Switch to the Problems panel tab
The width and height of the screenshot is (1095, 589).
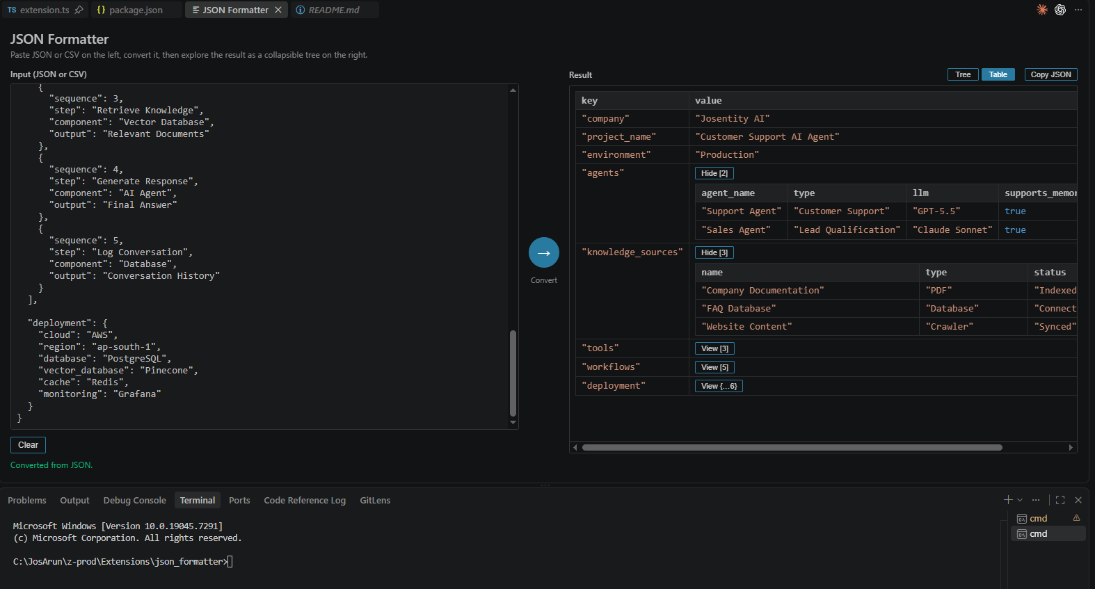tap(27, 500)
